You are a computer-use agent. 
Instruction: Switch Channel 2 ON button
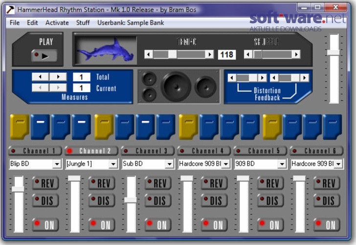(x=102, y=225)
